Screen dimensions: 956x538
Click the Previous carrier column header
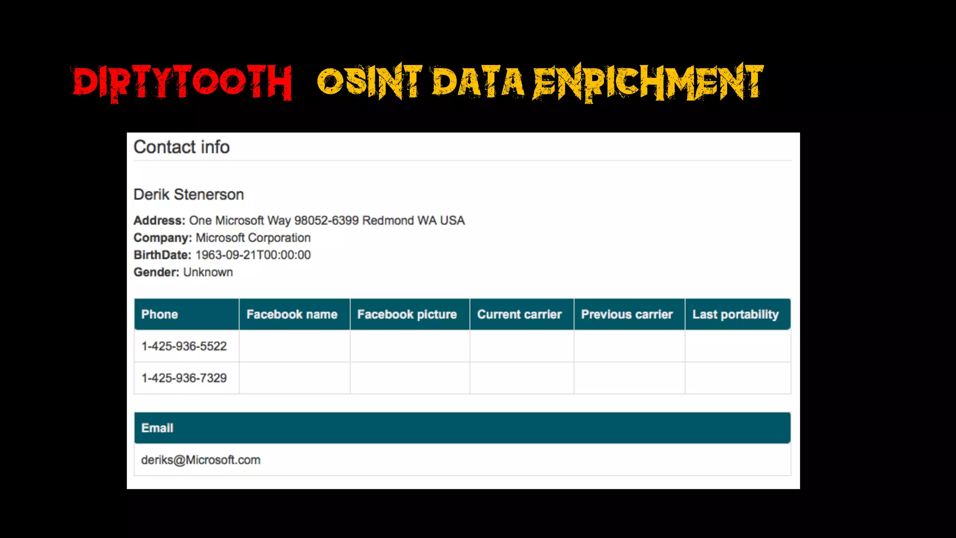tap(629, 314)
